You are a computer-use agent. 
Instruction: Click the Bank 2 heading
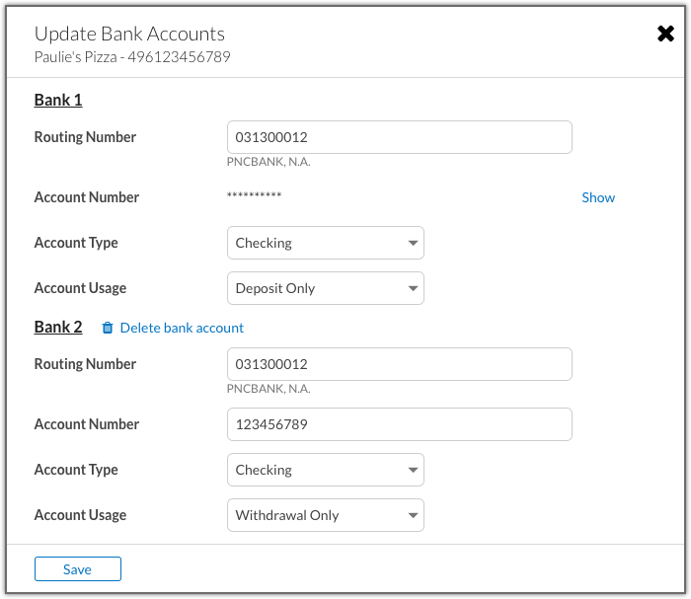coord(58,327)
